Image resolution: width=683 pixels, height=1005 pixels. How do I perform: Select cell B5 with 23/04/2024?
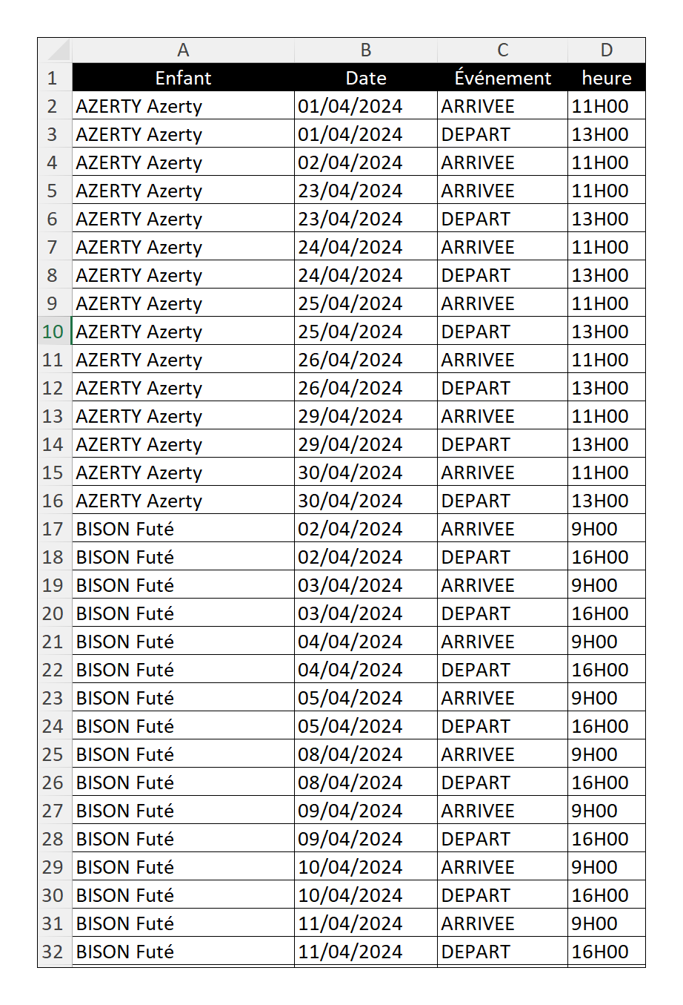[366, 191]
